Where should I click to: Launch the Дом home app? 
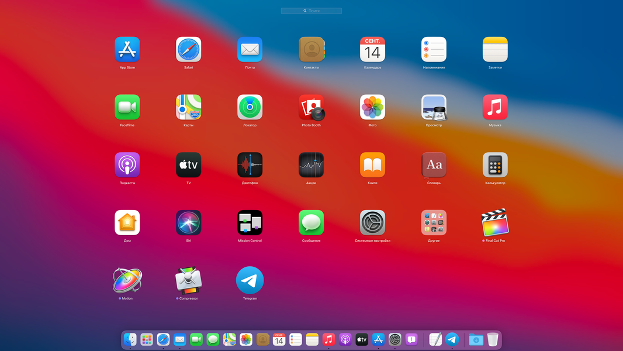127,222
